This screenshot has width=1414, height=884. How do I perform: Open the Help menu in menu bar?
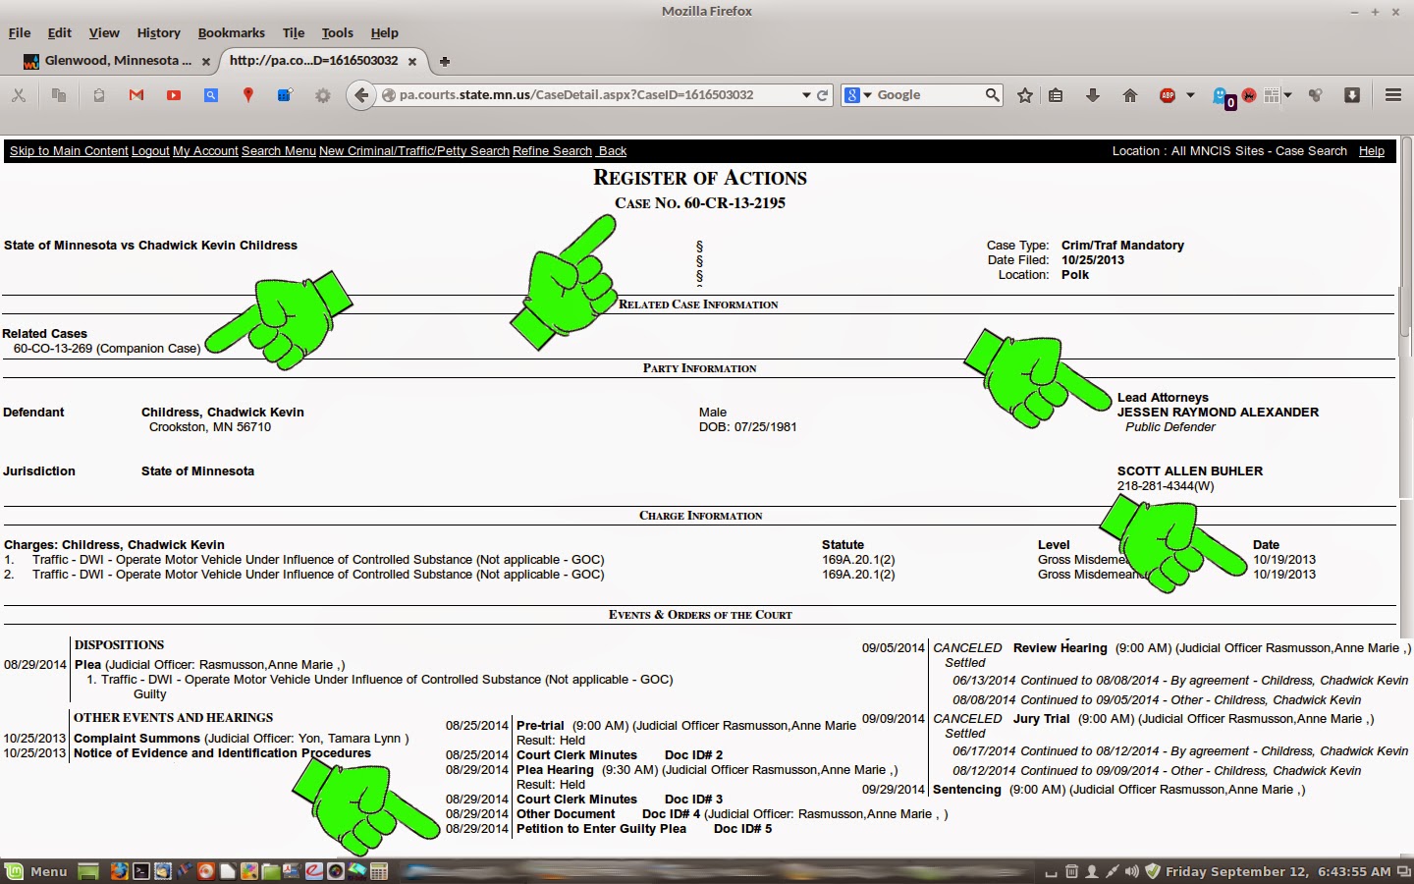click(x=385, y=32)
